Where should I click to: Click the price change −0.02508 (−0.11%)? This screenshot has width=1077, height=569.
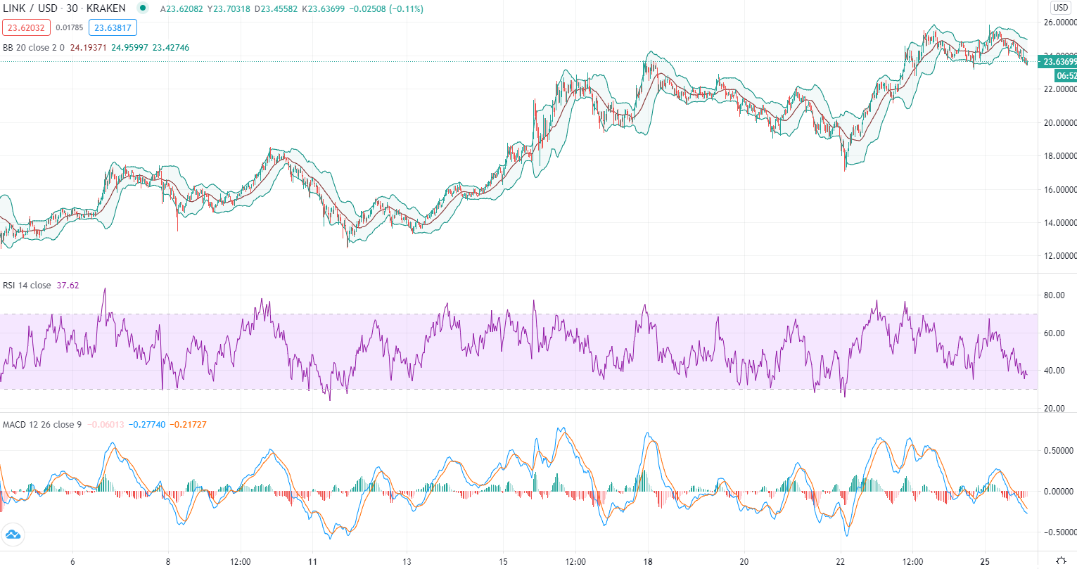point(385,9)
